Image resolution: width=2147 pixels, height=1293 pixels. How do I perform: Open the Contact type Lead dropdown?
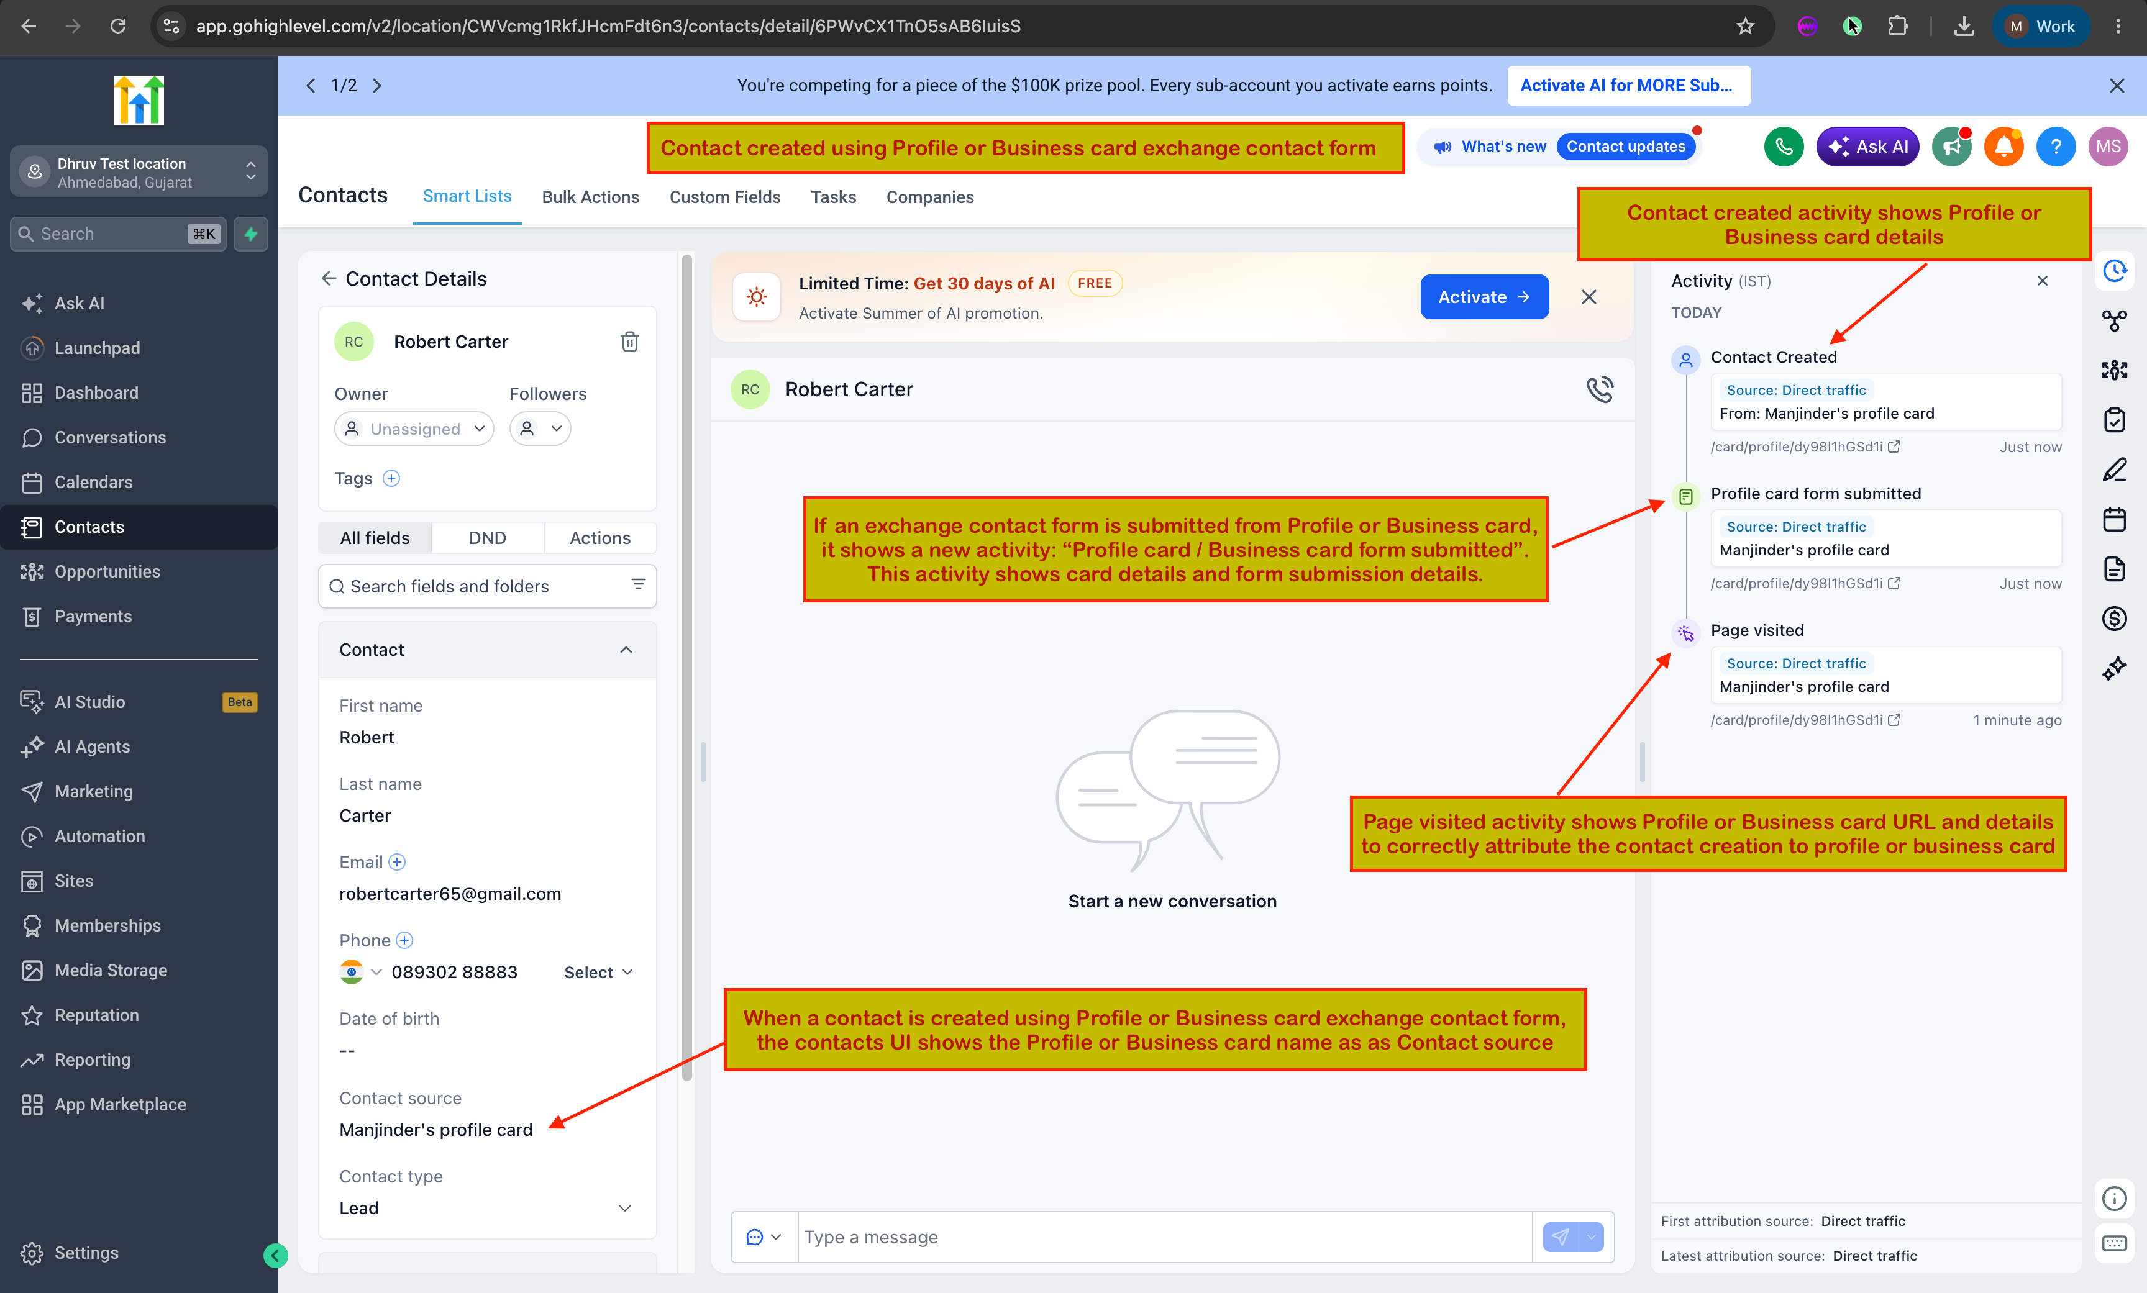coord(487,1208)
